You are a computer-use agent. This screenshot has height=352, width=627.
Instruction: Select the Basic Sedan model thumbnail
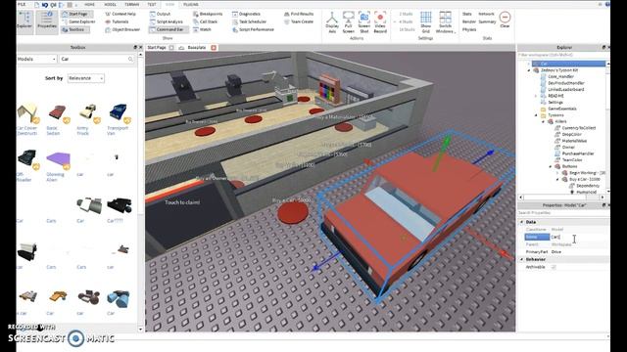(x=57, y=113)
